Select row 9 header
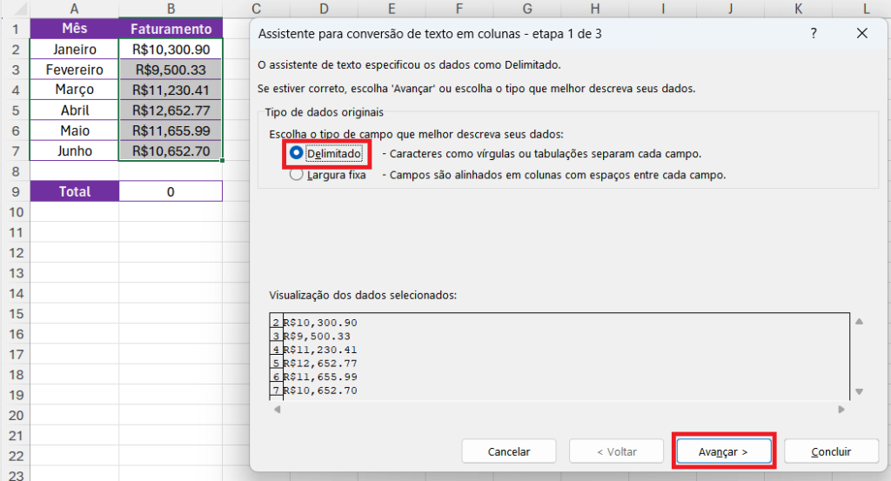 coord(16,191)
